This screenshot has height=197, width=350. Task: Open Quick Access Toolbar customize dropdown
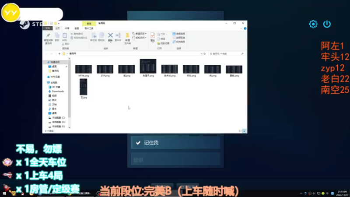point(59,23)
